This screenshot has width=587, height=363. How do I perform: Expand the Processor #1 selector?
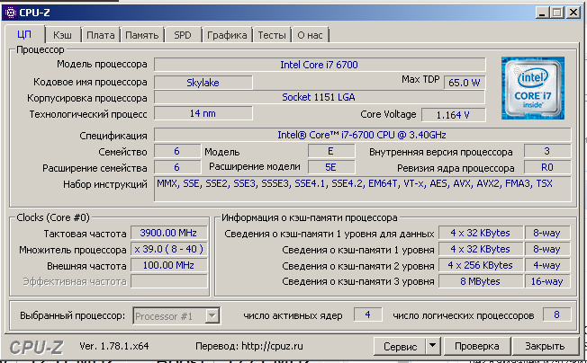pos(212,315)
